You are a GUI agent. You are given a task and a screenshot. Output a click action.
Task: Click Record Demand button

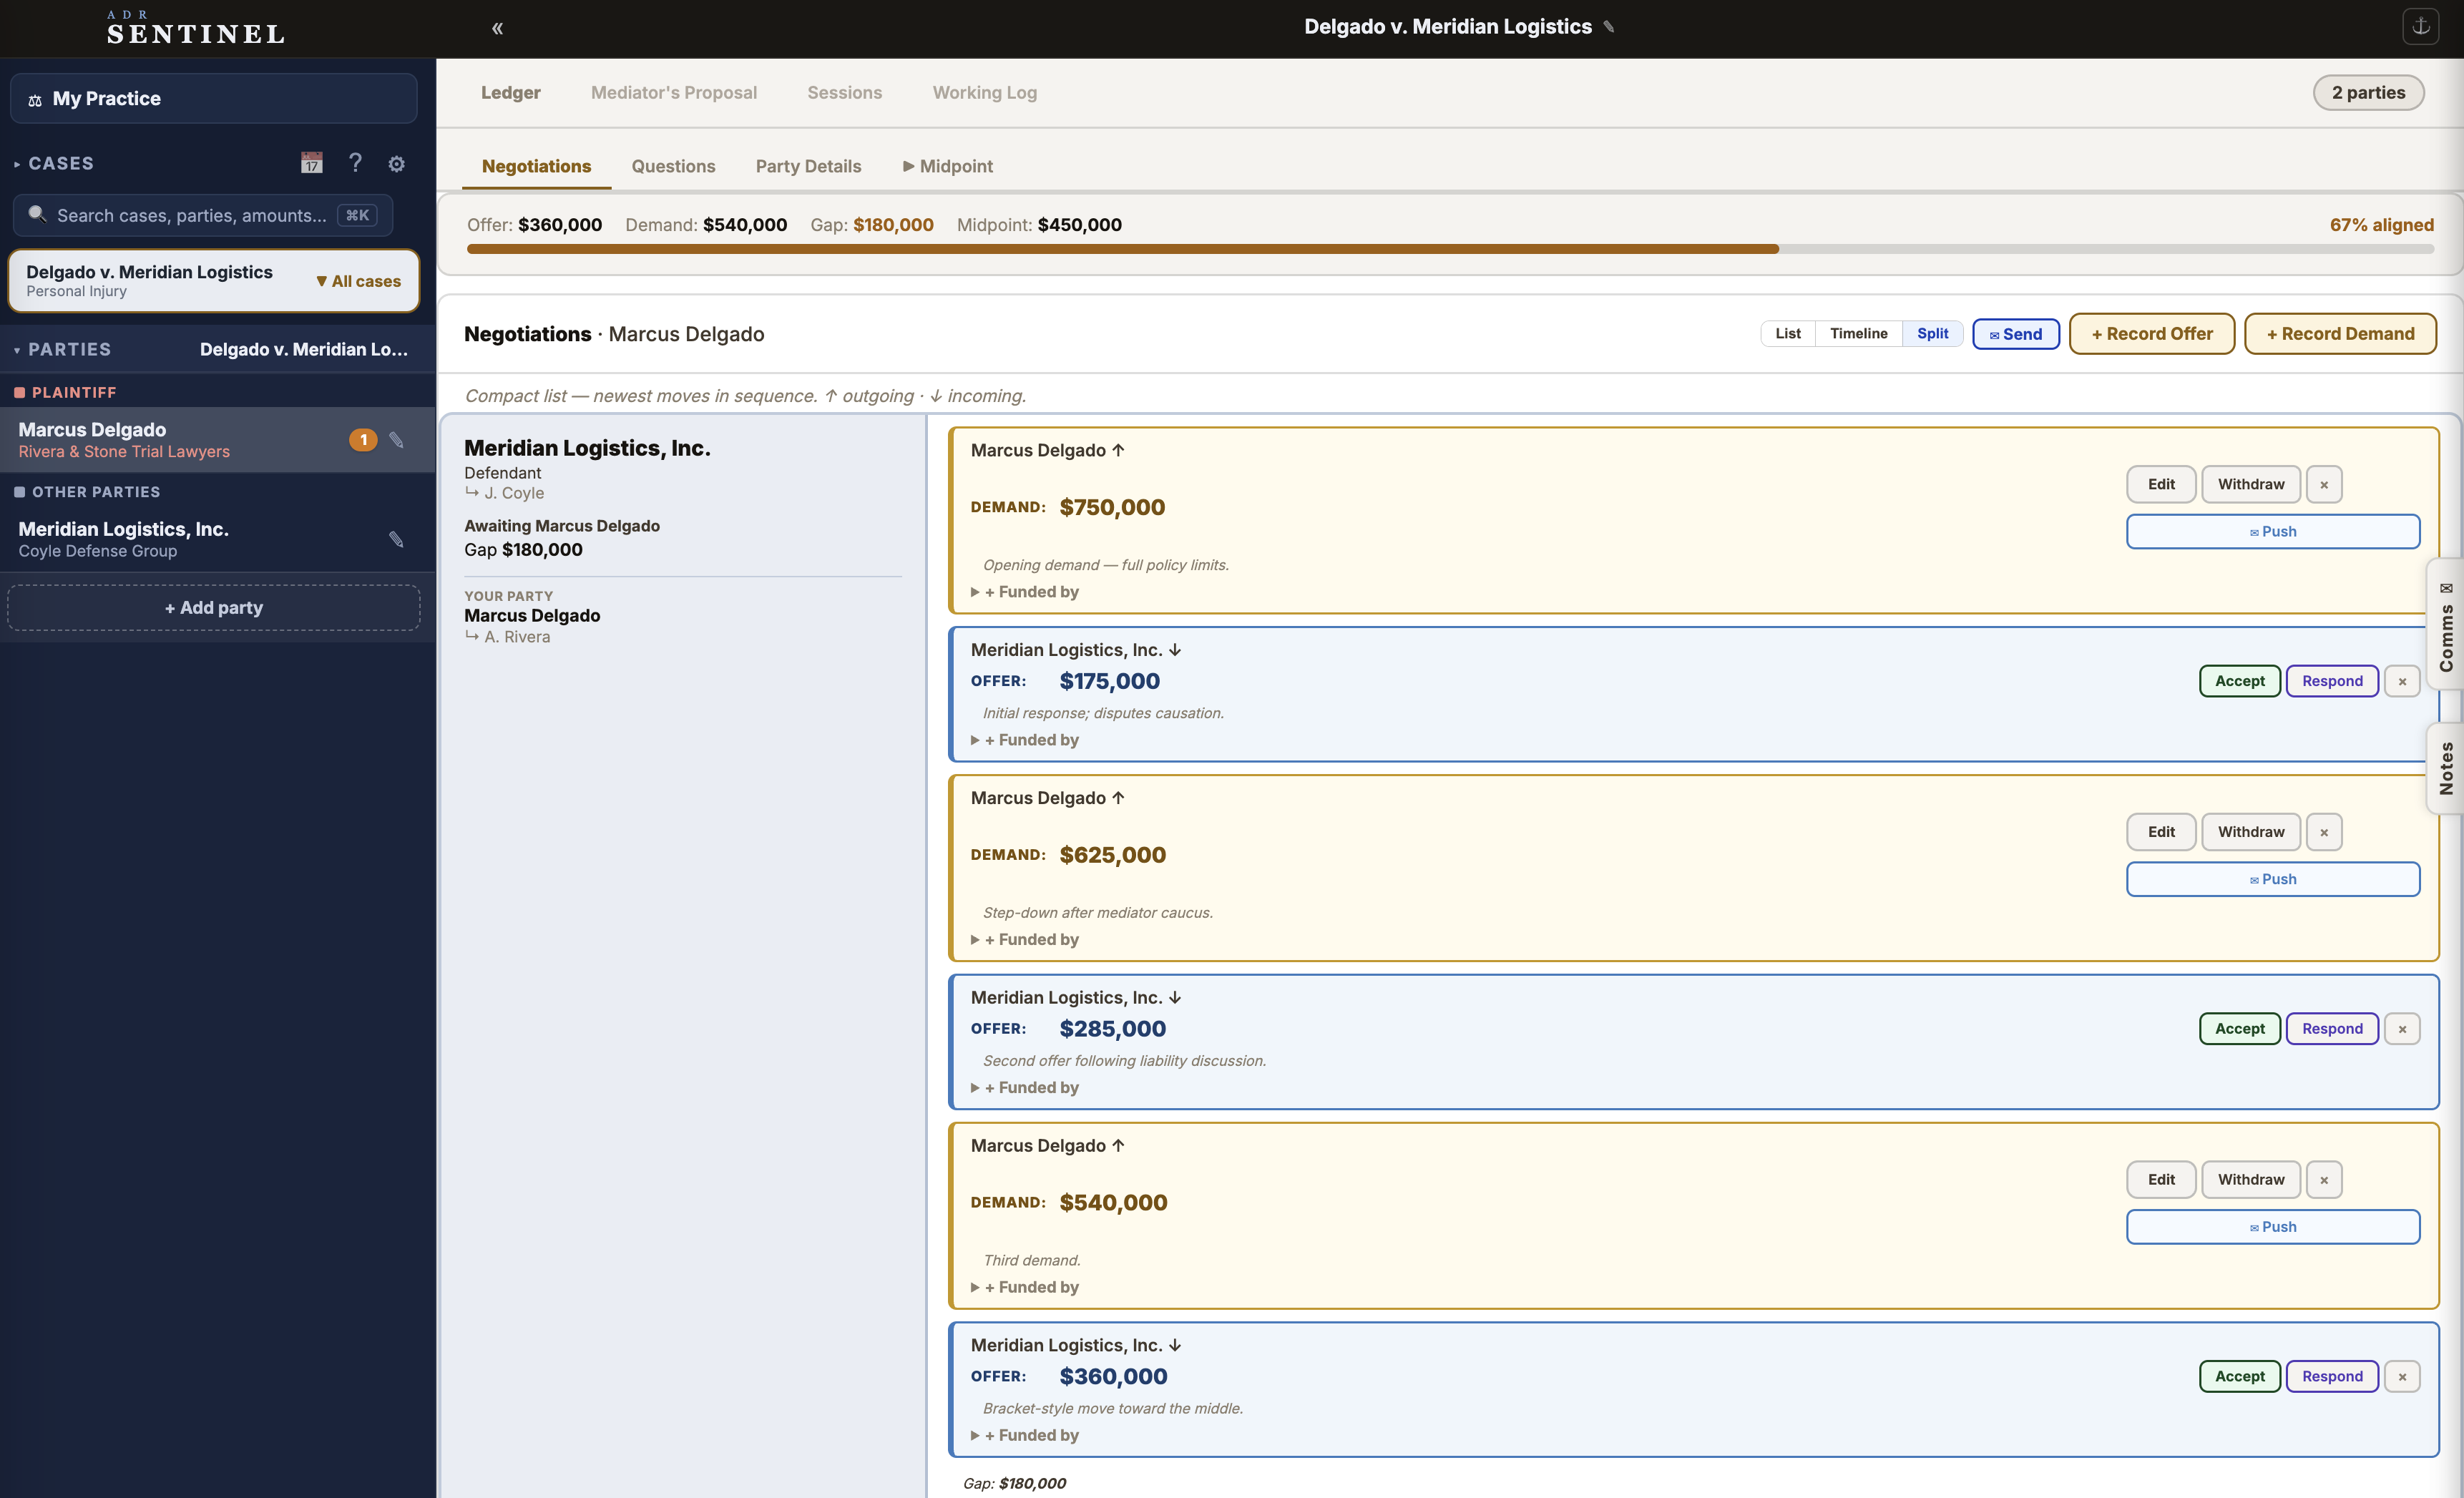coord(2340,334)
